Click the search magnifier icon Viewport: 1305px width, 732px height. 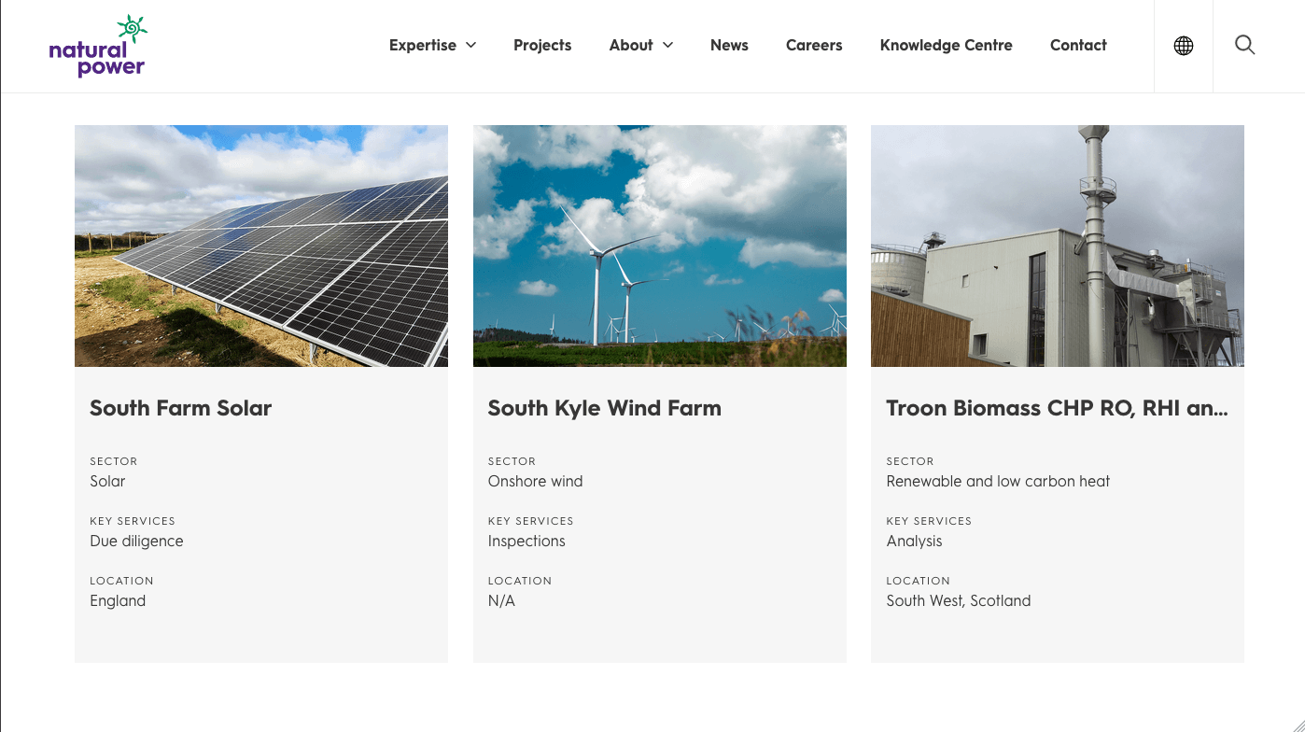click(x=1244, y=45)
